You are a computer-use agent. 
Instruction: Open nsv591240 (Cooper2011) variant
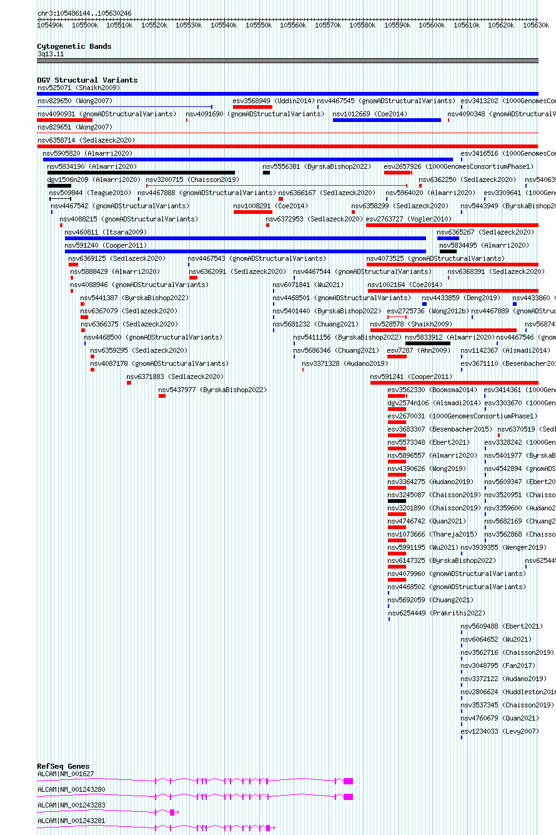106,245
